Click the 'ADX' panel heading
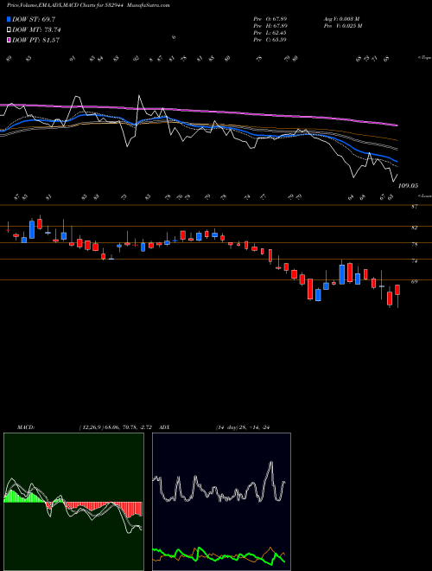 pos(164,427)
